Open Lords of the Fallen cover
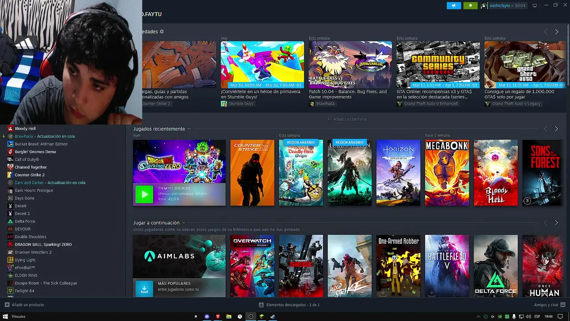Image resolution: width=570 pixels, height=321 pixels. click(x=350, y=173)
